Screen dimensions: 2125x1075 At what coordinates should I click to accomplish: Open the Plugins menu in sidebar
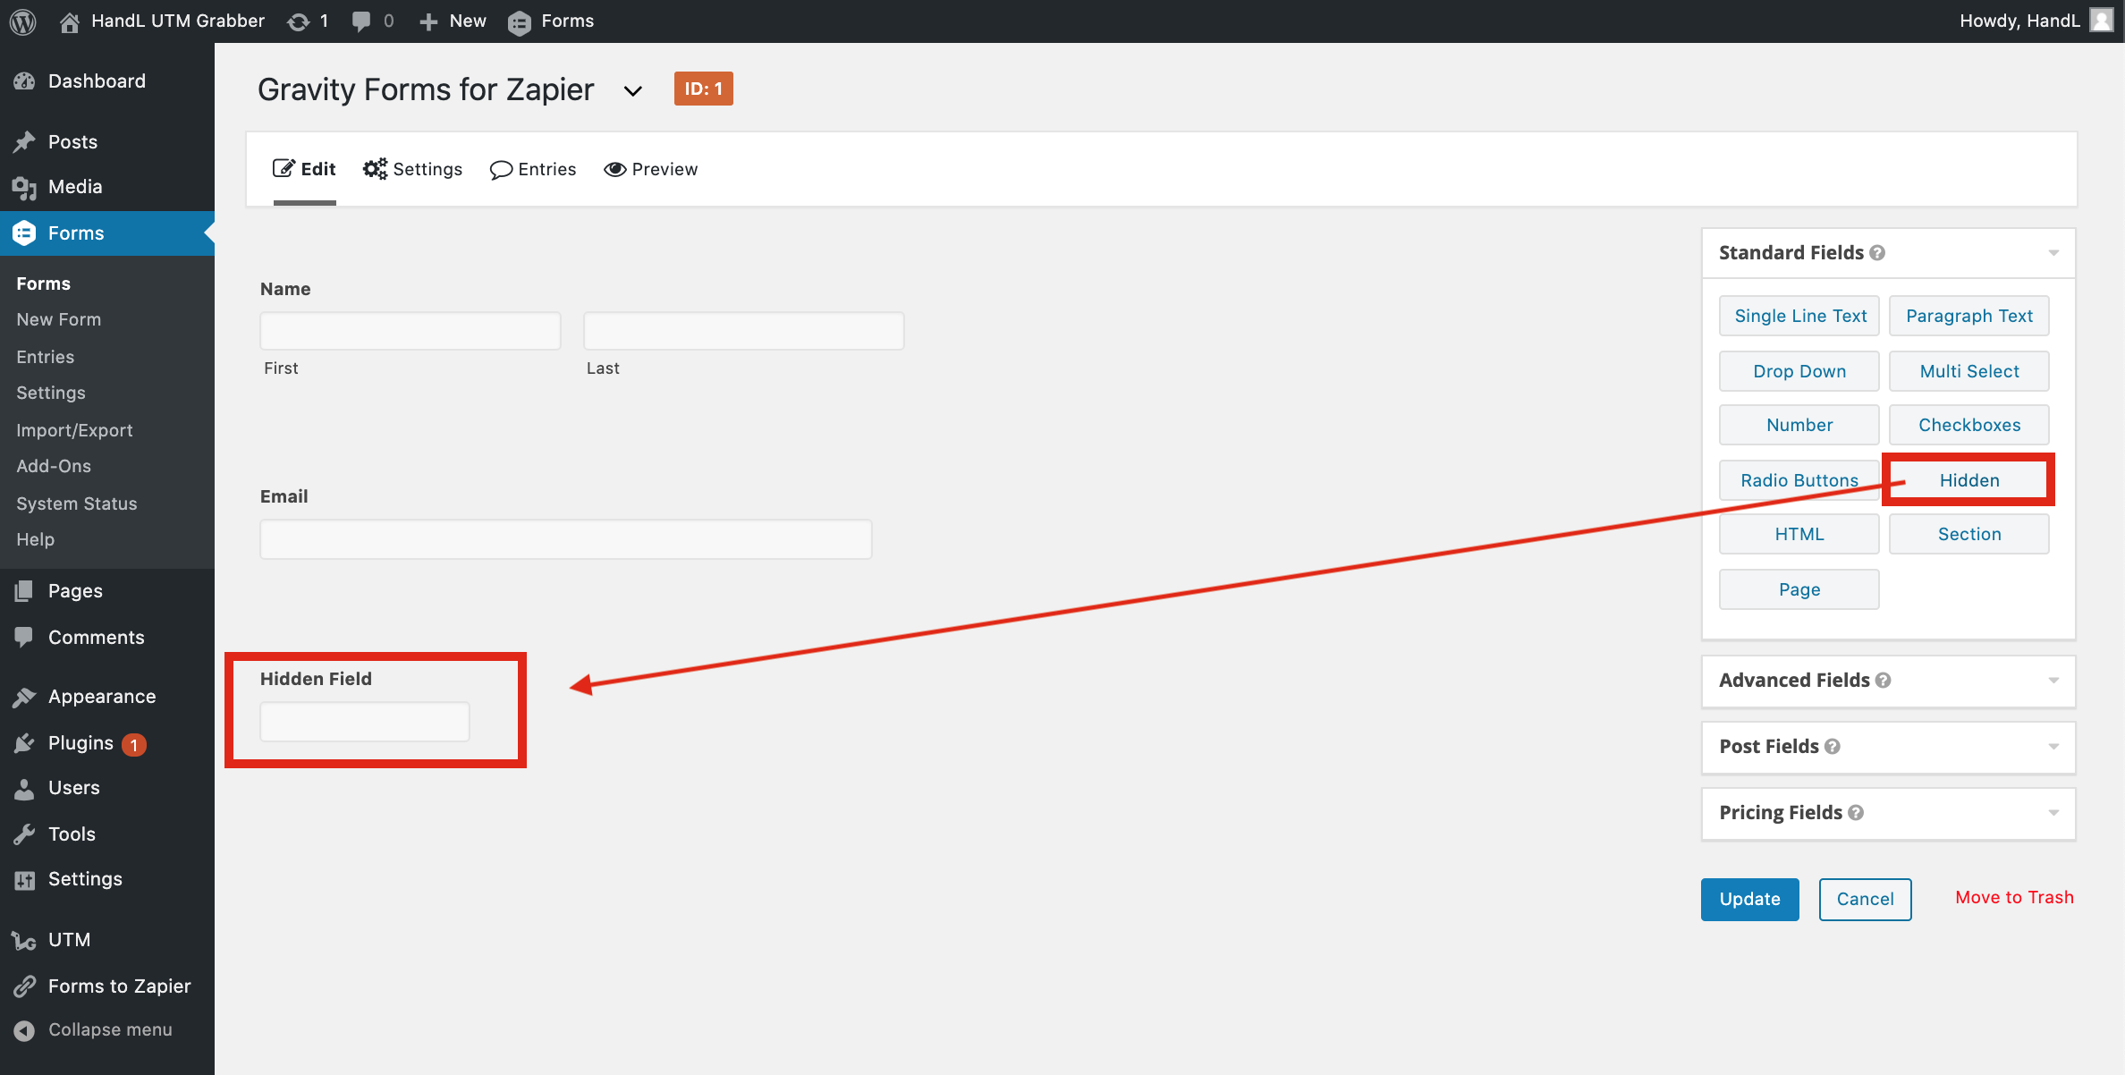80,743
